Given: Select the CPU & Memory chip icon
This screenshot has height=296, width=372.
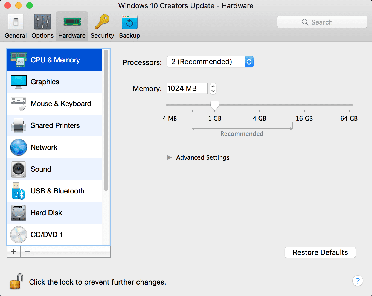Looking at the screenshot, I should [19, 60].
